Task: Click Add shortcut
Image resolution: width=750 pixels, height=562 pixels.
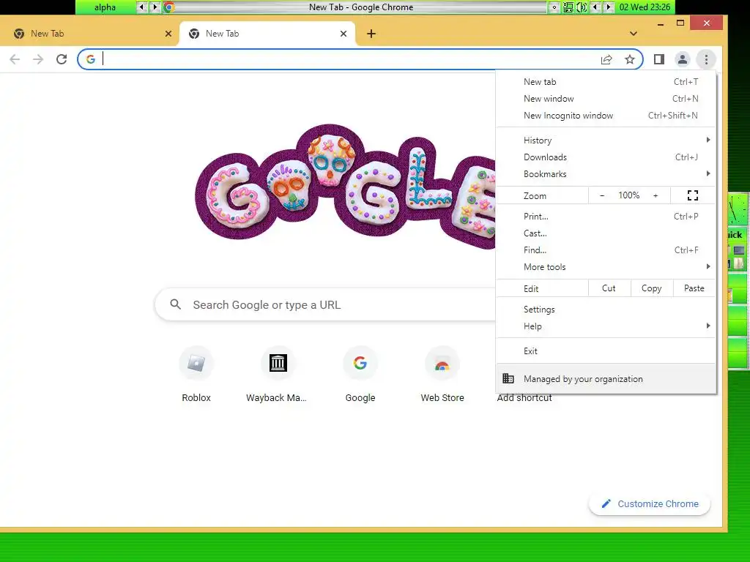Action: [x=524, y=397]
